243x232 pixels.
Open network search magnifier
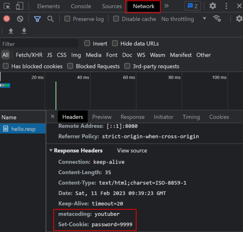51,19
